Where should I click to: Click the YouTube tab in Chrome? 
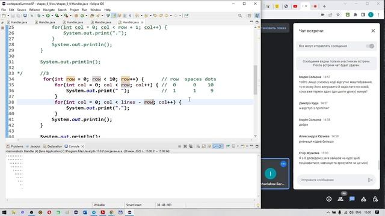[295, 7]
